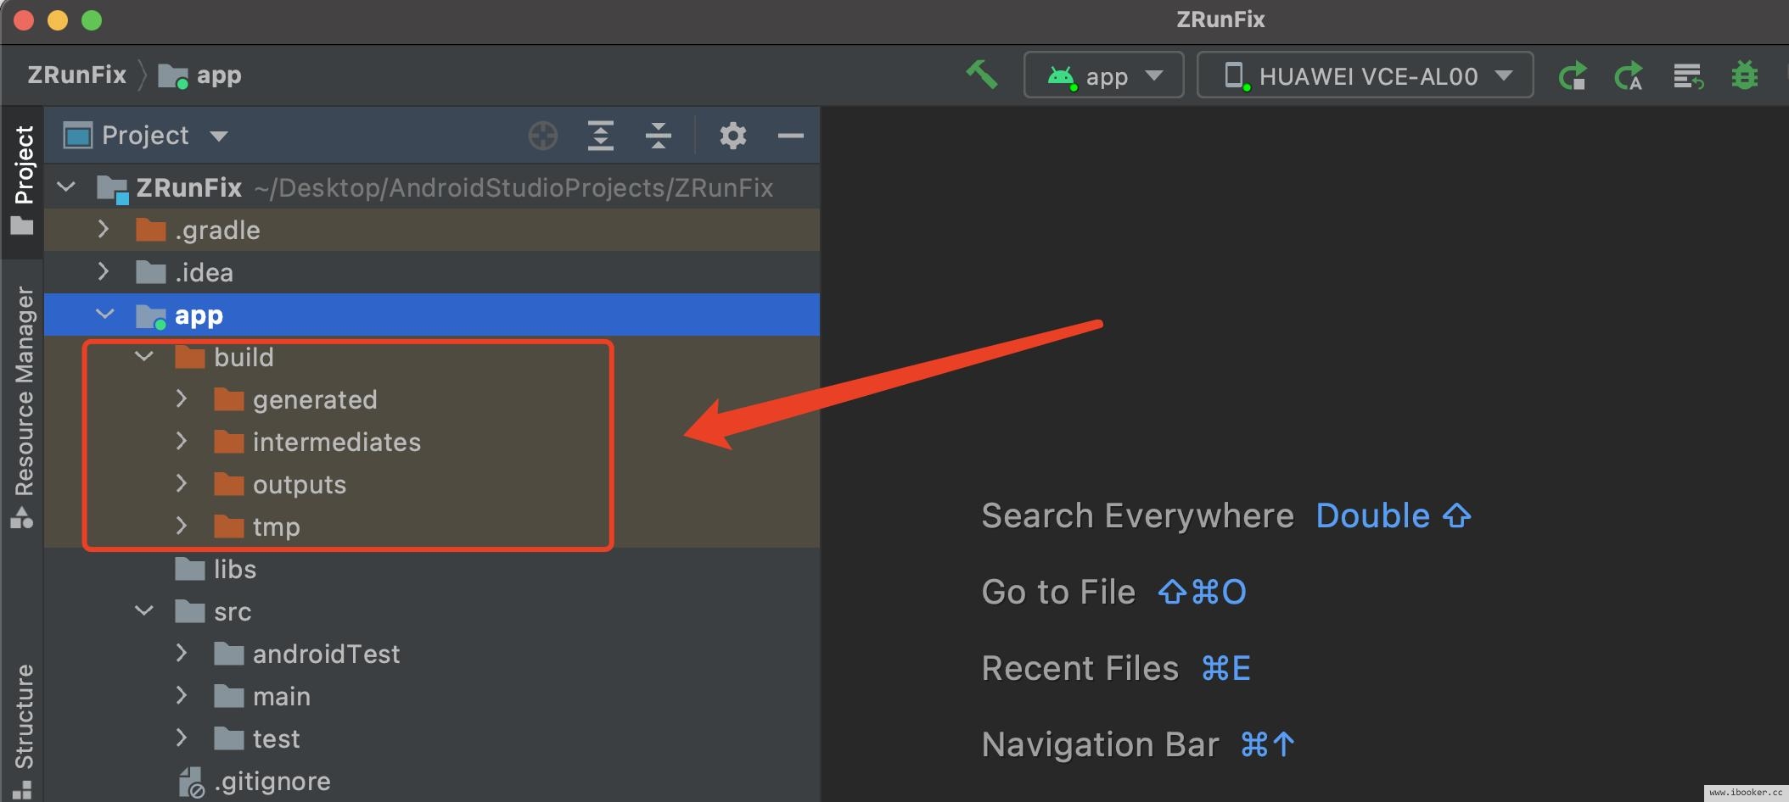The width and height of the screenshot is (1789, 802).
Task: Select the src folder row
Action: tap(432, 611)
